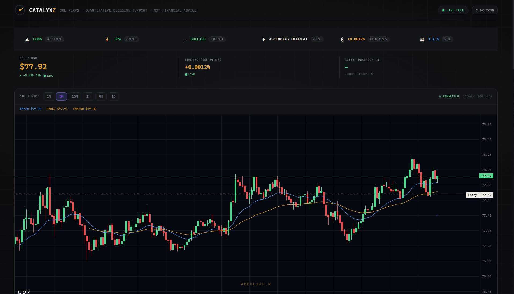Select the 15M timeframe tab
514x294 pixels.
coord(75,96)
